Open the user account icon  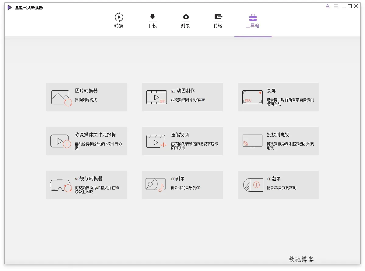[328, 6]
